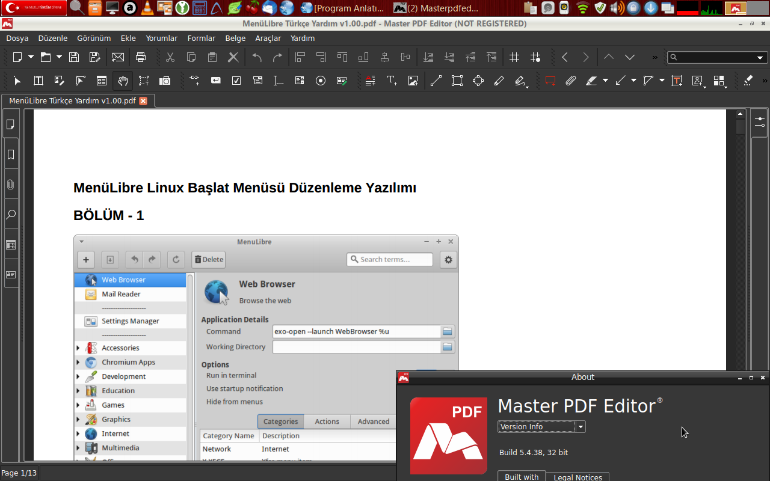Click the Insert Text tool icon
Viewport: 770px width, 481px height.
[392, 81]
